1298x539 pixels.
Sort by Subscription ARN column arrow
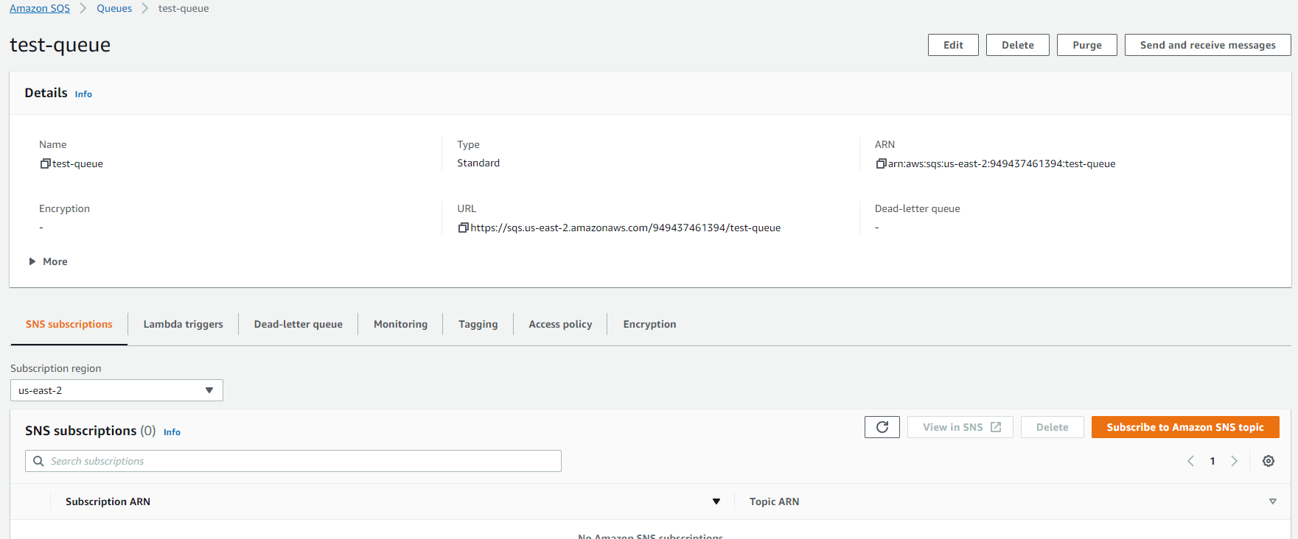tap(716, 501)
